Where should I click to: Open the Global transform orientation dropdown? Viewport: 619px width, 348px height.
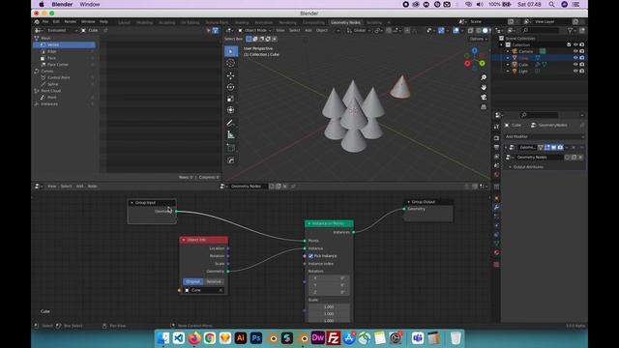coord(359,30)
